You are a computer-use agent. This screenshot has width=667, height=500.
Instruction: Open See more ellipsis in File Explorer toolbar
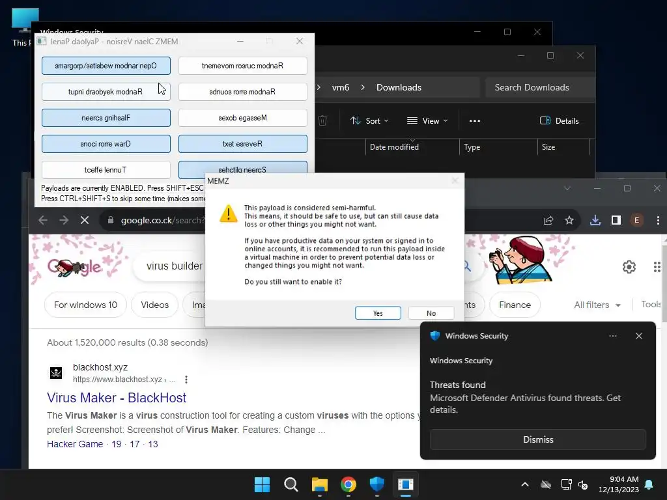(475, 120)
